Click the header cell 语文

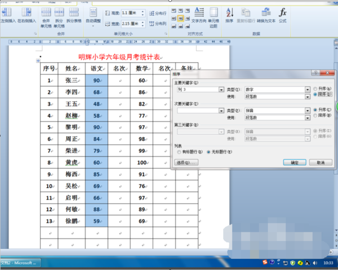tap(96, 69)
